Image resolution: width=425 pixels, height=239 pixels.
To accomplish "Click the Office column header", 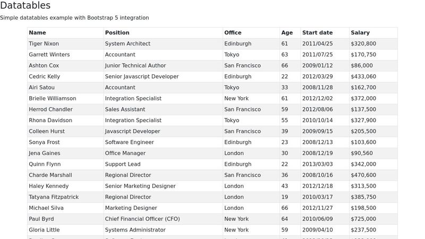I will point(251,33).
